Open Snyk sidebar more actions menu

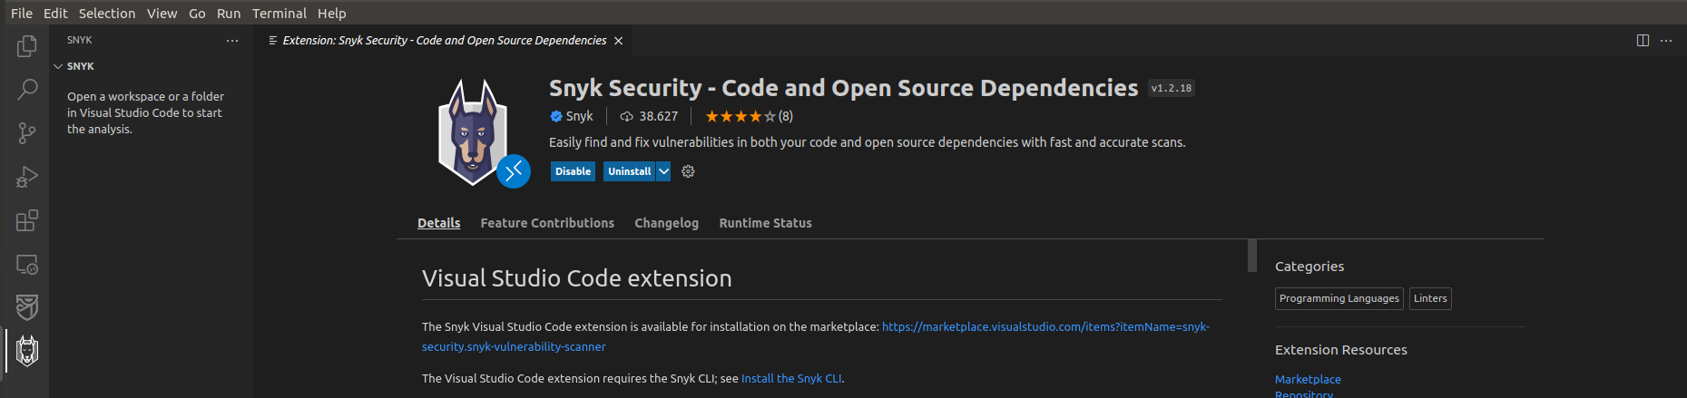232,40
